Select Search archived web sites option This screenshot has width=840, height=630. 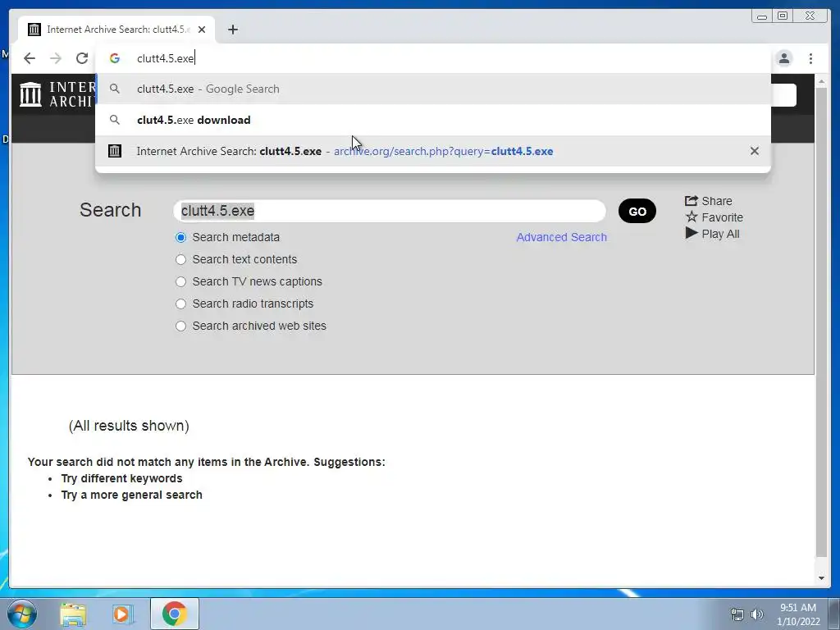click(181, 326)
